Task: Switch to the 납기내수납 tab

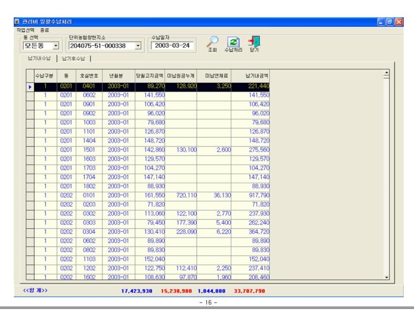Action: pyautogui.click(x=37, y=58)
